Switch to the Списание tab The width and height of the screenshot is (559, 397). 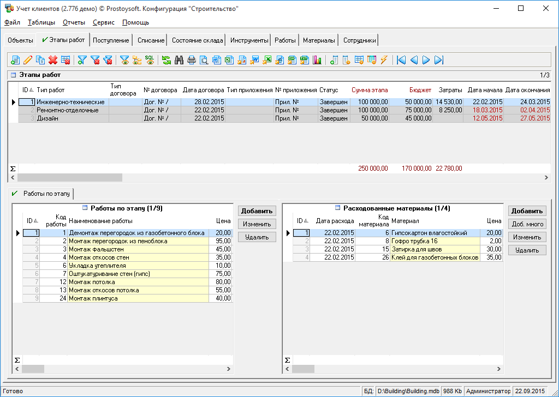[151, 40]
